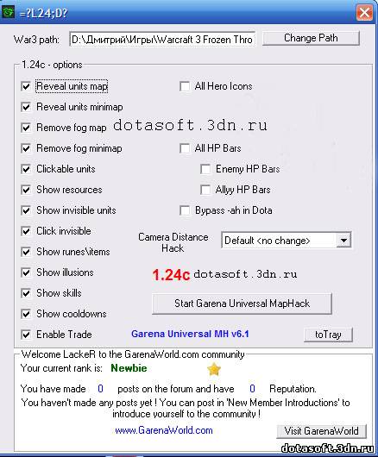Click the green app icon in title bar
Image resolution: width=378 pixels, height=457 pixels.
coord(8,12)
